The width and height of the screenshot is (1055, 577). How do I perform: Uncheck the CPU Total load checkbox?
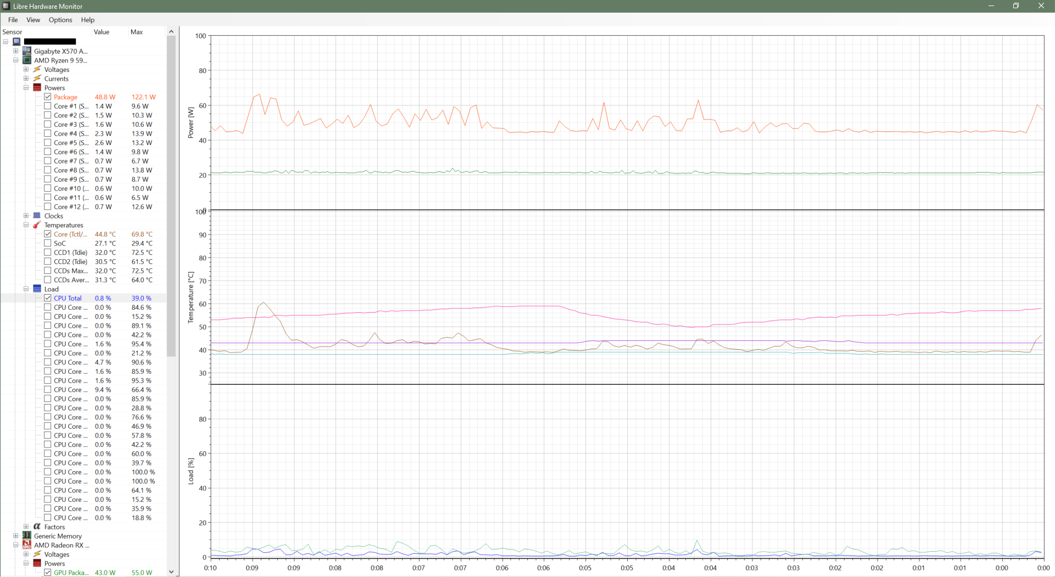(x=48, y=298)
